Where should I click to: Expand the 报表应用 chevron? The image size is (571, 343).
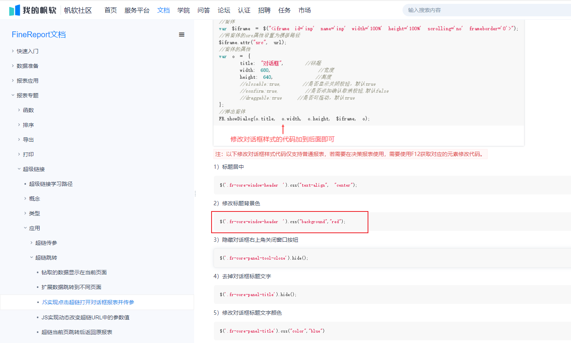pyautogui.click(x=13, y=80)
